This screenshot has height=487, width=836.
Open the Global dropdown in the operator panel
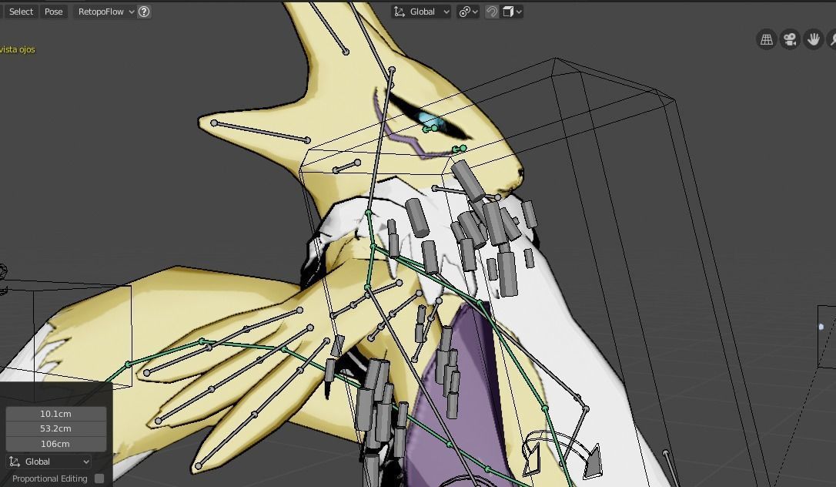(50, 462)
